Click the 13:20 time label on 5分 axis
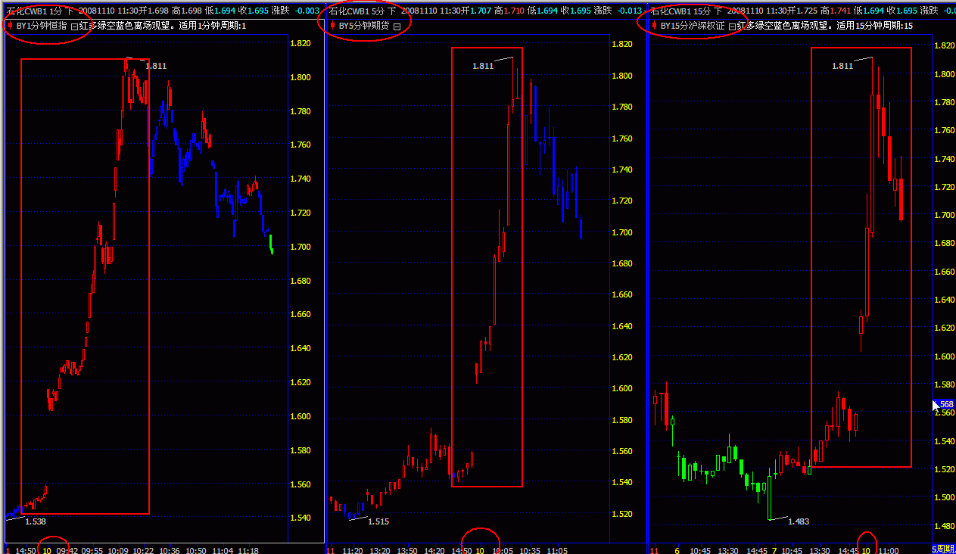 378,550
